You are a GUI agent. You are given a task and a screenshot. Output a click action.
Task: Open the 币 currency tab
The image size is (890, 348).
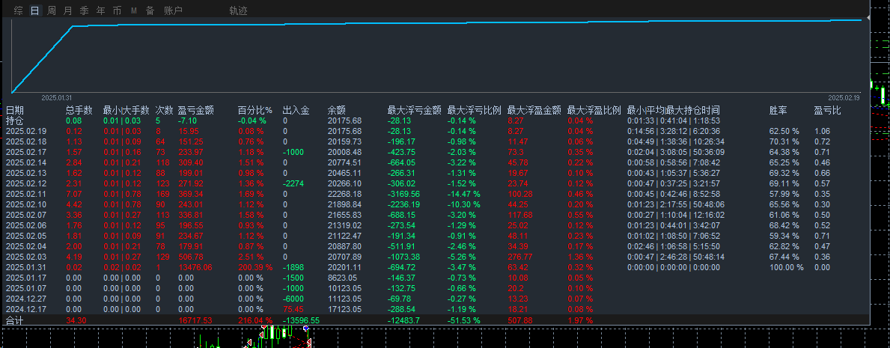(117, 10)
